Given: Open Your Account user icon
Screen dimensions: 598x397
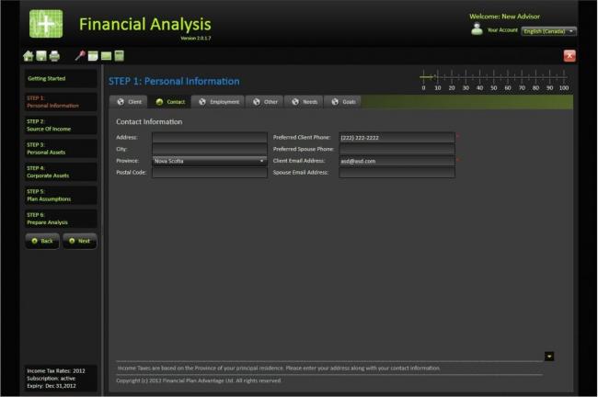Looking at the screenshot, I should click(x=477, y=30).
